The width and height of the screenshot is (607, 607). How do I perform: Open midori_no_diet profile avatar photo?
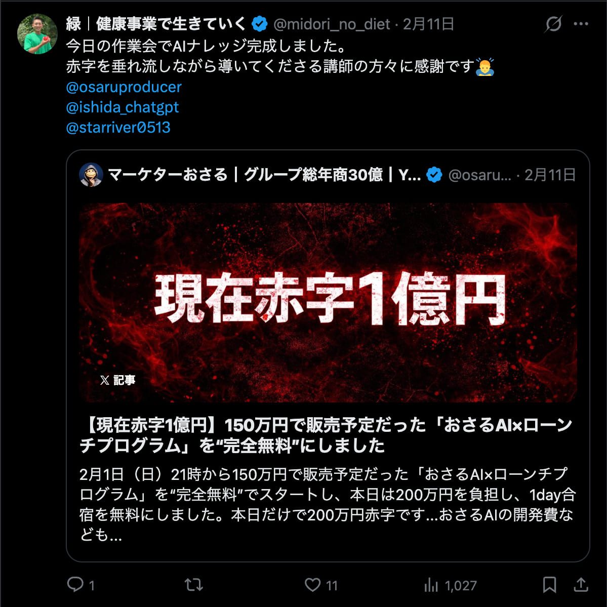point(37,34)
